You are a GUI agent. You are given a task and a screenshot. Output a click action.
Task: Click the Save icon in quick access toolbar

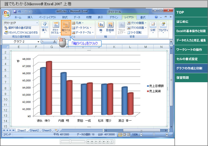[x=15, y=12]
